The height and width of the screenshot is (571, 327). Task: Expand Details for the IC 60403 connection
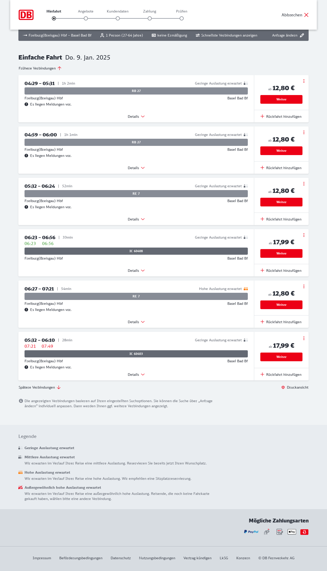[136, 375]
